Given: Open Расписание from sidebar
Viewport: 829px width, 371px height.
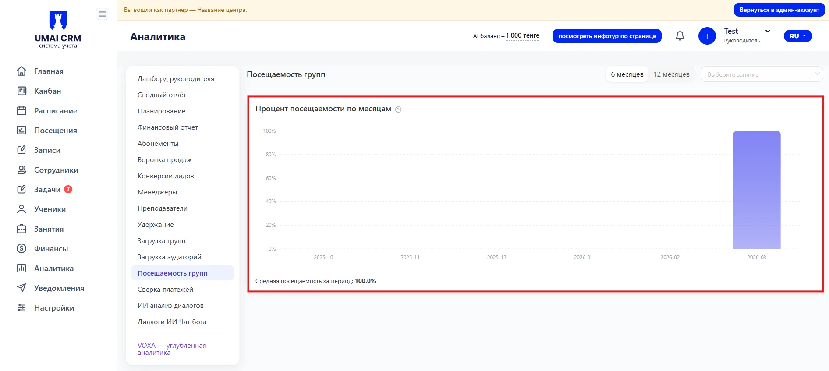Looking at the screenshot, I should coord(56,111).
